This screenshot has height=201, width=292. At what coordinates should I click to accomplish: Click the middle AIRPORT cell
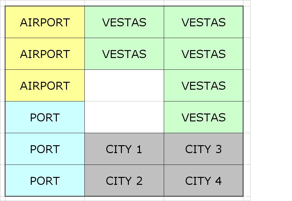[45, 54]
